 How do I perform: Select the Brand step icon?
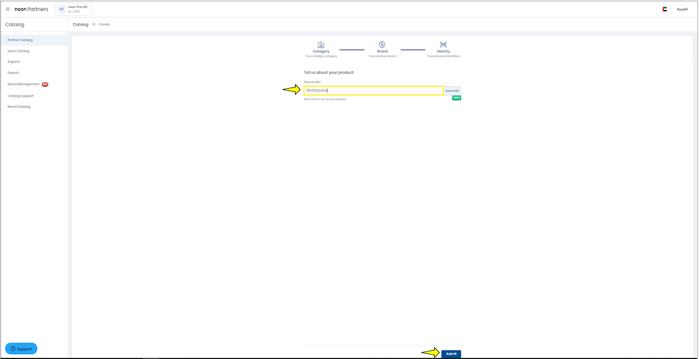click(382, 44)
